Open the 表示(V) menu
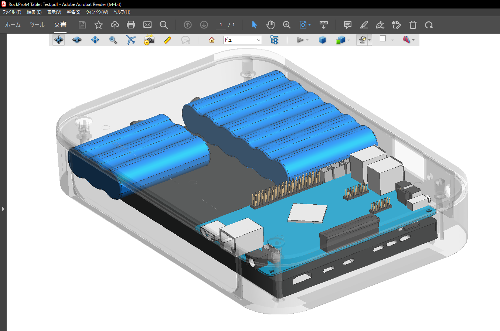Screen dimensions: 500x331 [54, 12]
